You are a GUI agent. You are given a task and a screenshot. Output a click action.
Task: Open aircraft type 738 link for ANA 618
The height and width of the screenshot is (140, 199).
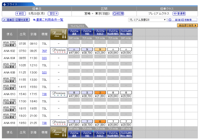pyautogui.click(x=44, y=123)
